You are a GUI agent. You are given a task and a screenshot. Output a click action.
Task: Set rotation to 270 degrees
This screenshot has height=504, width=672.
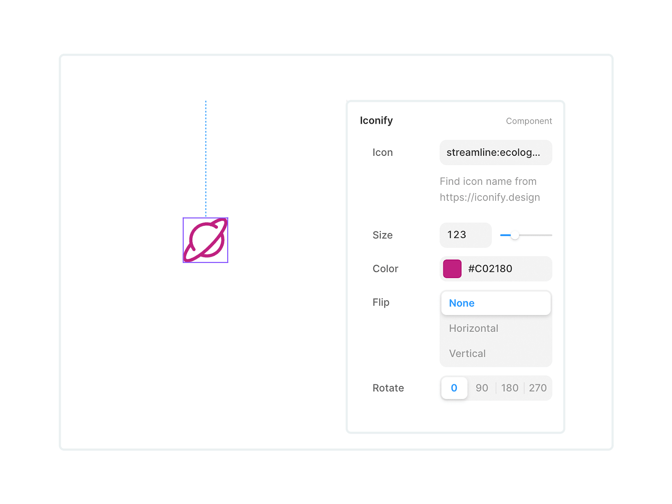(x=538, y=388)
